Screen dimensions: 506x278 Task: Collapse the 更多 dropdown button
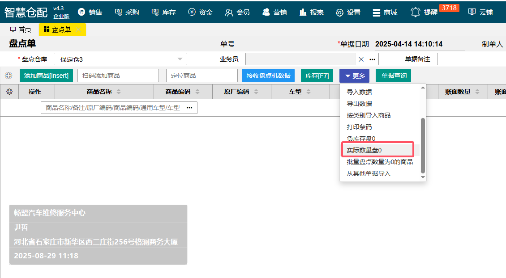(354, 76)
